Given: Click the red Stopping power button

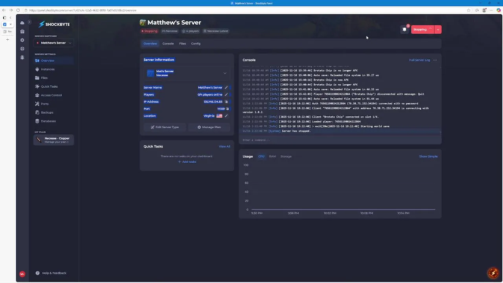Looking at the screenshot, I should click(x=422, y=29).
